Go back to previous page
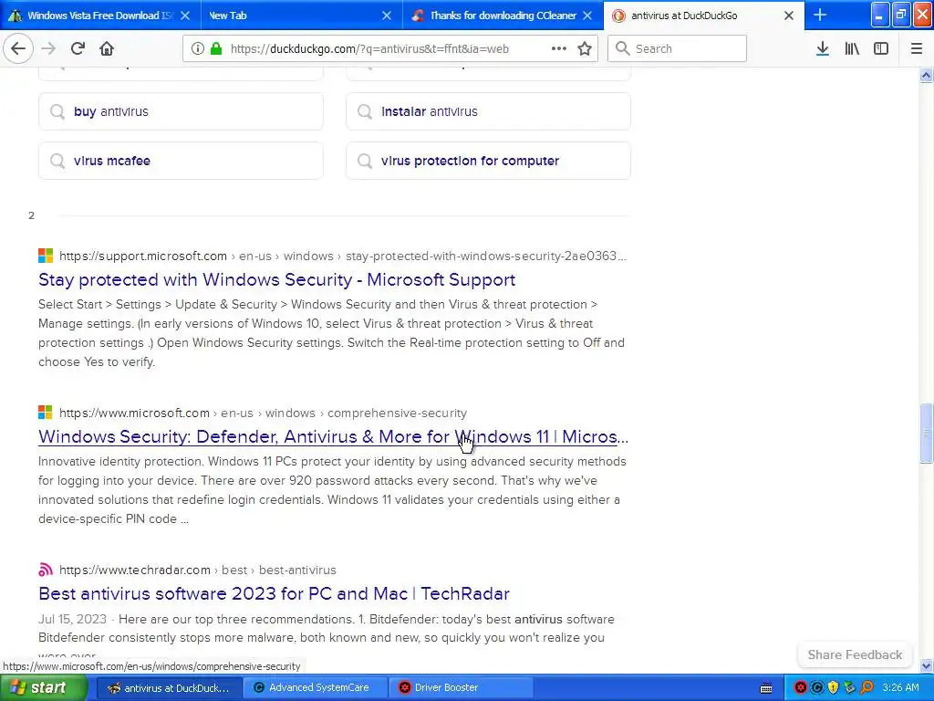The width and height of the screenshot is (934, 701). pos(18,48)
